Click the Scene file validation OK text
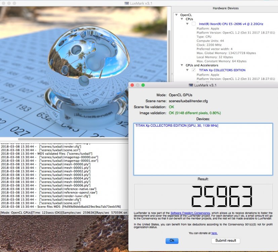 (x=171, y=107)
